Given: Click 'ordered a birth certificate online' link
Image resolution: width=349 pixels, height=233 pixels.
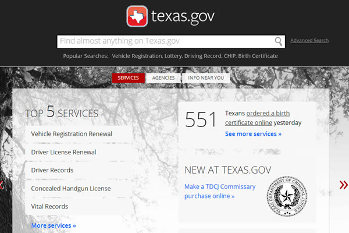Looking at the screenshot, I should click(x=258, y=118).
